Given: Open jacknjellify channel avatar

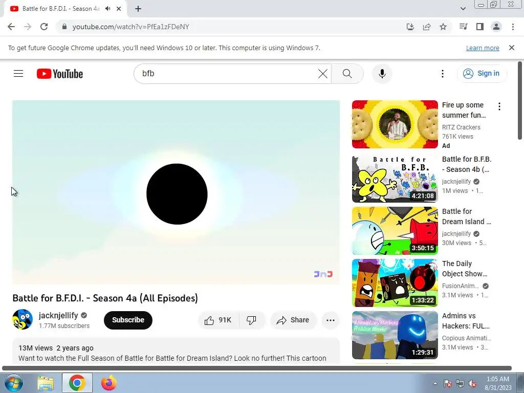Looking at the screenshot, I should pos(23,319).
